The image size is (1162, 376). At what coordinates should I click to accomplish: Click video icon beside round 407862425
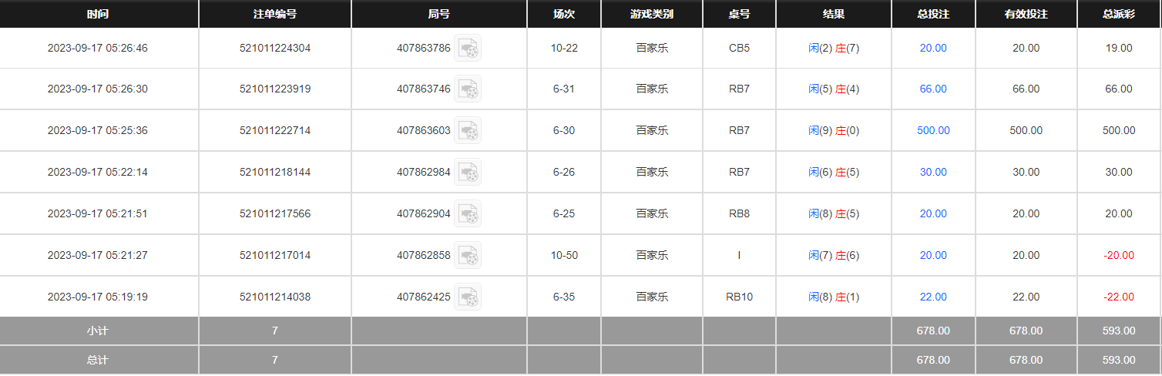coord(468,297)
